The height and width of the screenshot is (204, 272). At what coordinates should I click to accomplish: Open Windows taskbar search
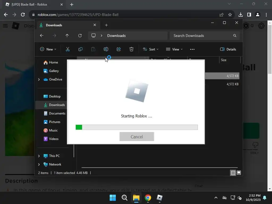pos(125,198)
